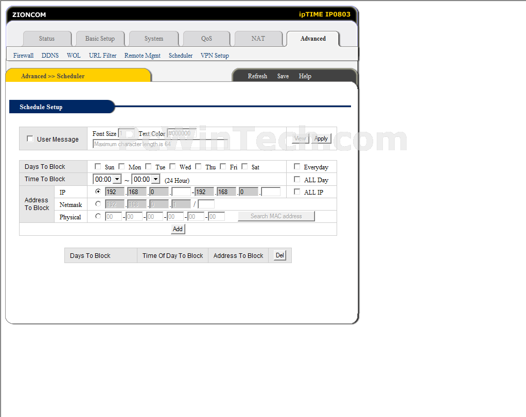Click the Advanced >> Scheduler breadcrumb

(52, 76)
